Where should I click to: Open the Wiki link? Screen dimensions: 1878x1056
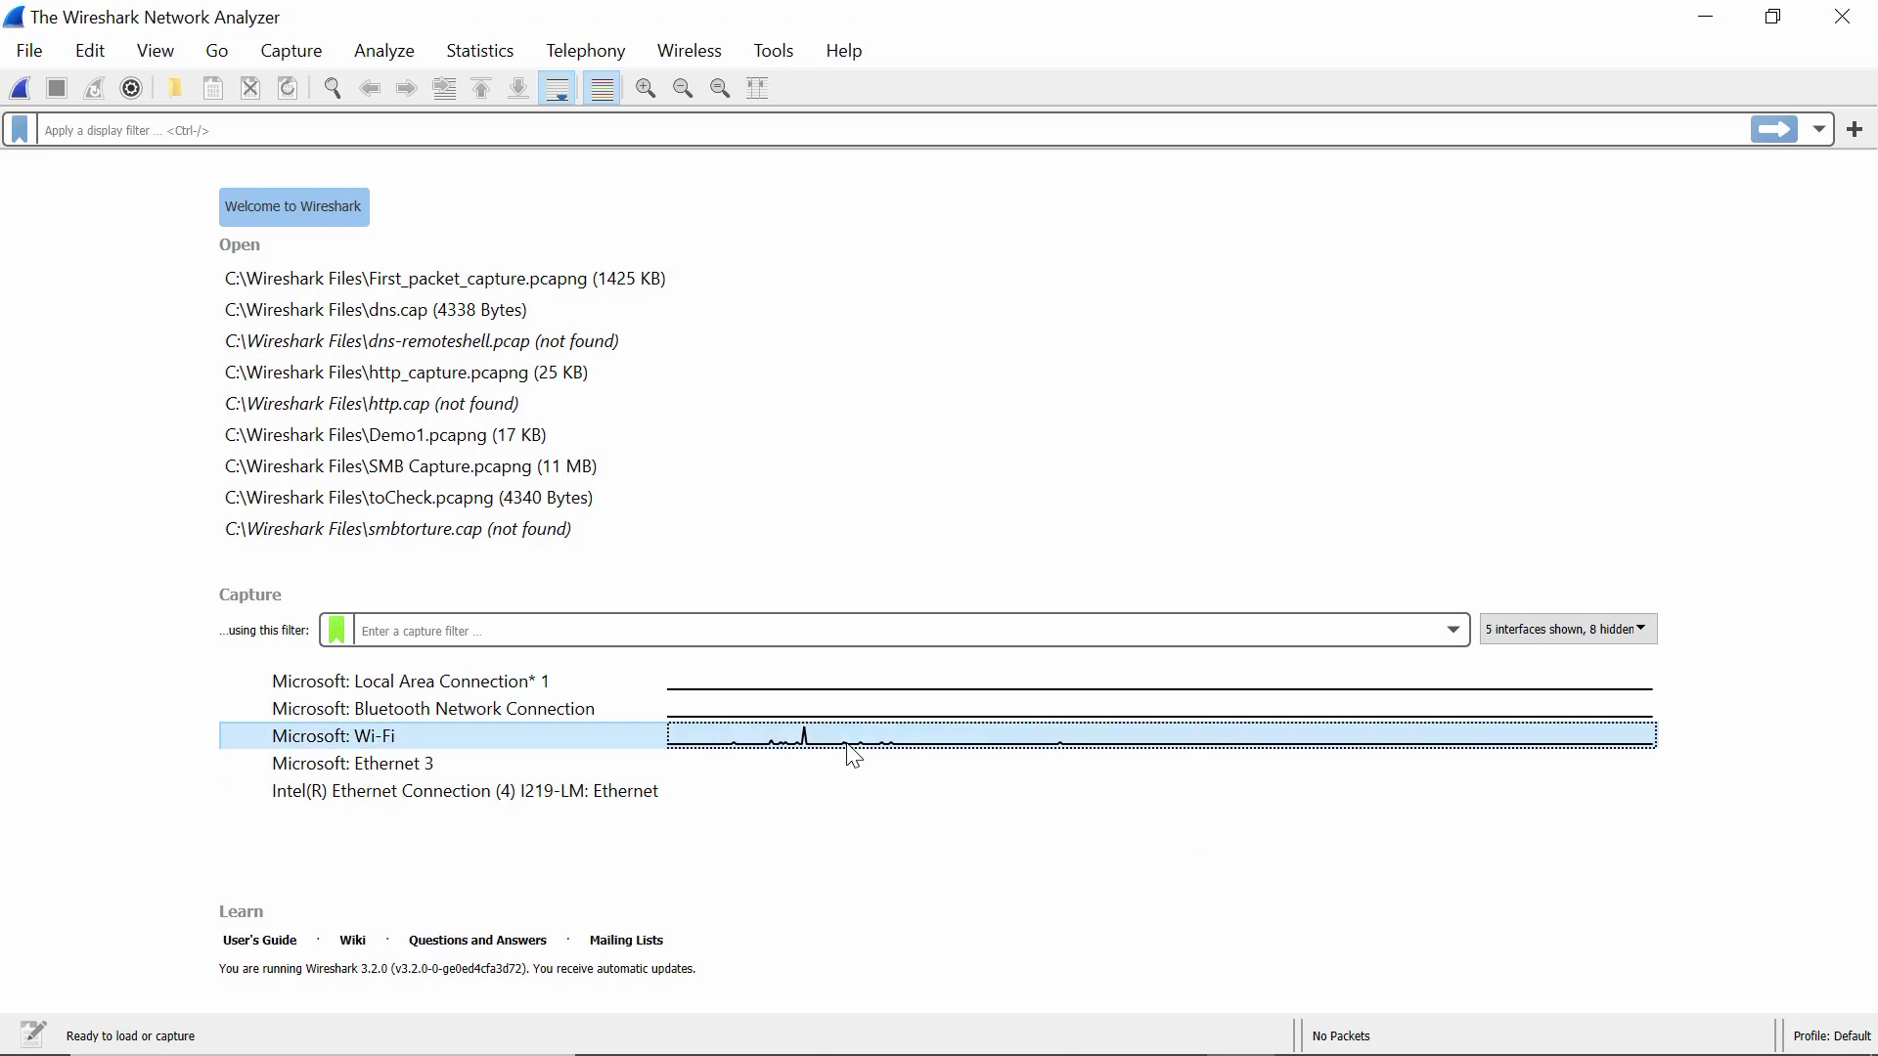point(352,941)
